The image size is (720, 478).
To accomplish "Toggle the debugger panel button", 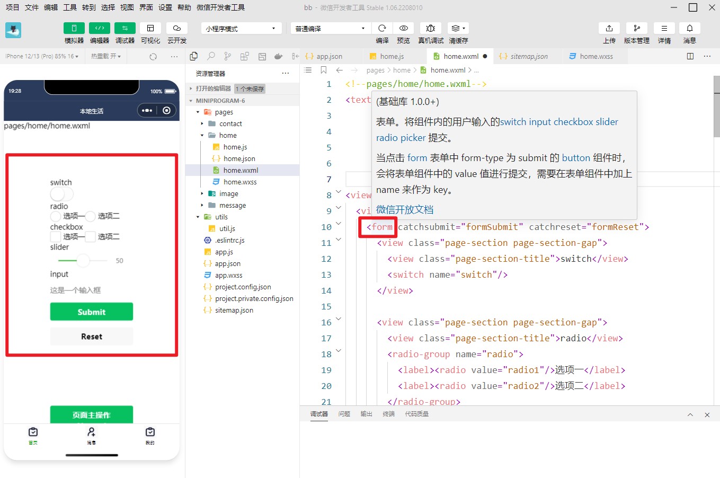I will click(x=125, y=28).
